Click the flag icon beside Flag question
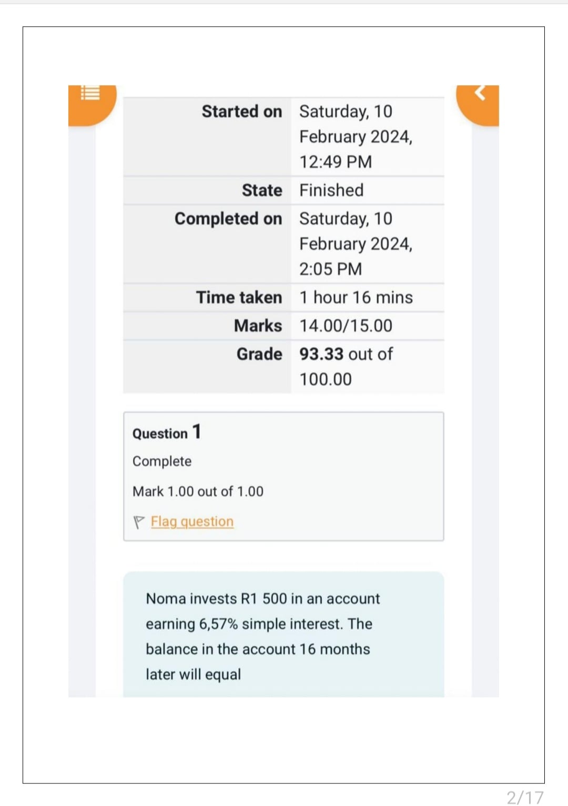 point(139,522)
